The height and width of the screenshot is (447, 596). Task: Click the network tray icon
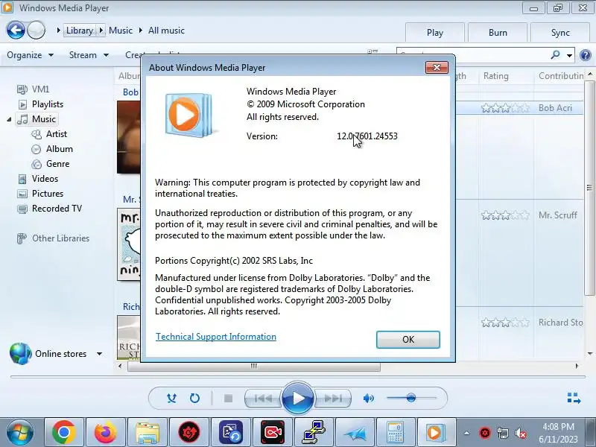(502, 433)
